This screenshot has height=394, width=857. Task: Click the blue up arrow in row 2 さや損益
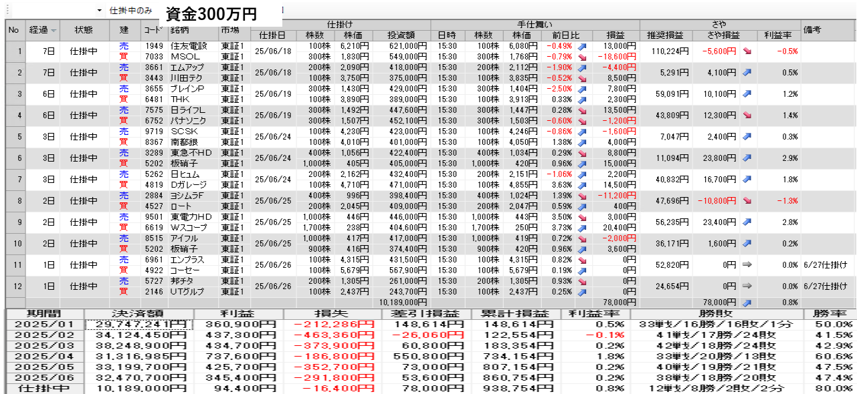pos(747,73)
